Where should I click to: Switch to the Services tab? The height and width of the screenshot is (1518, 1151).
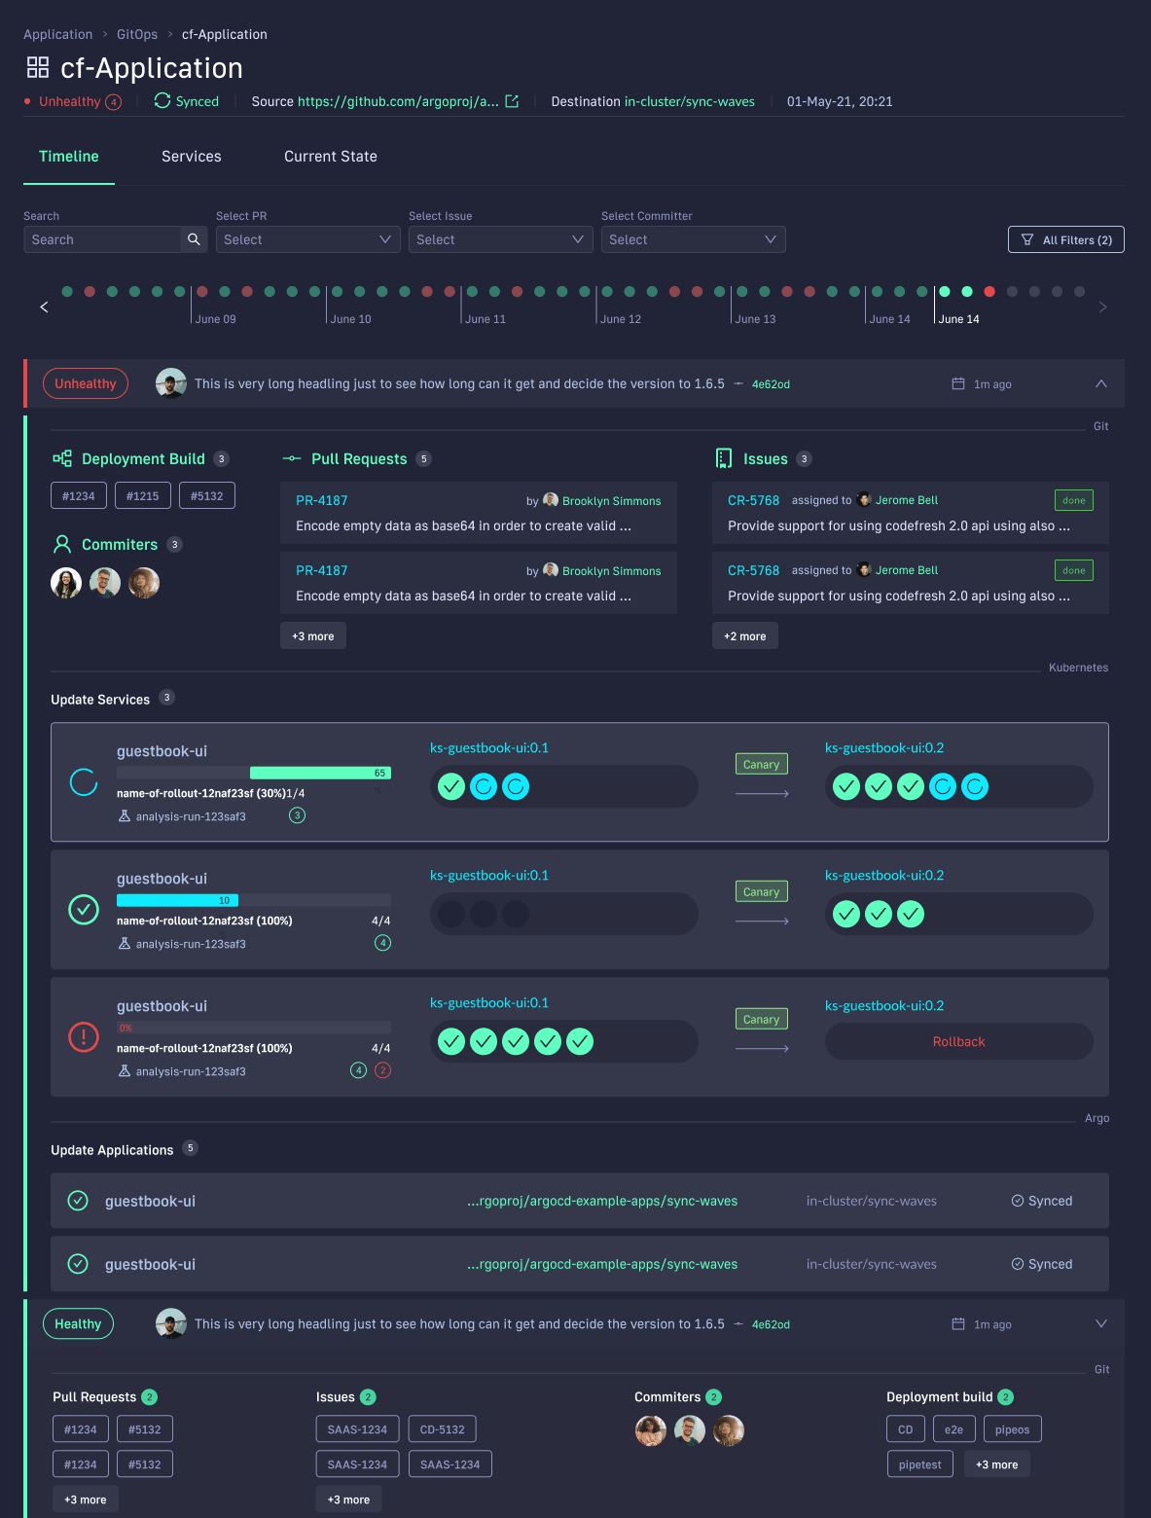191,157
